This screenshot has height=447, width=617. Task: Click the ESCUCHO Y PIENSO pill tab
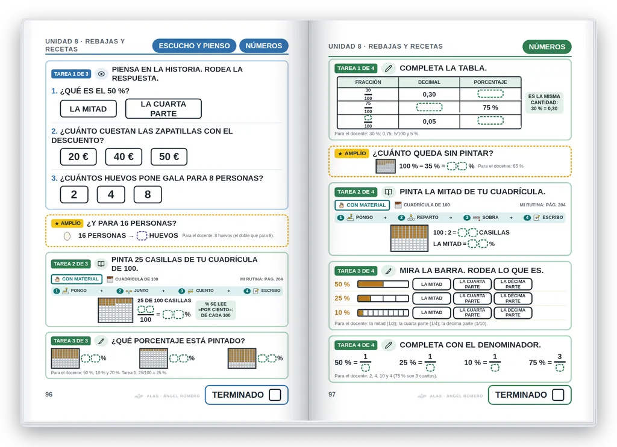click(x=194, y=46)
